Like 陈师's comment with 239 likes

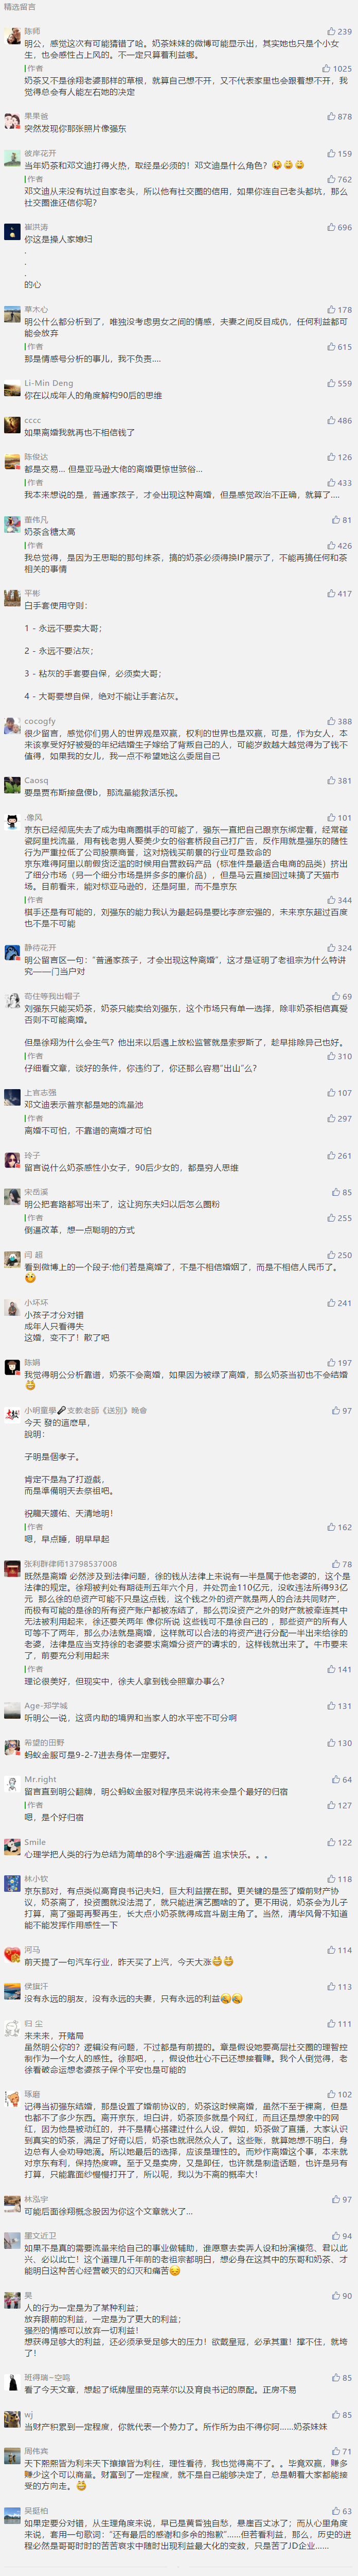pyautogui.click(x=339, y=32)
